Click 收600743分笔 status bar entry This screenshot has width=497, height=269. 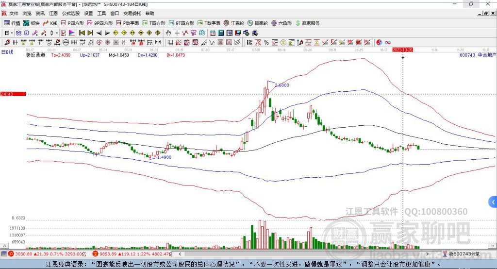[461, 254]
